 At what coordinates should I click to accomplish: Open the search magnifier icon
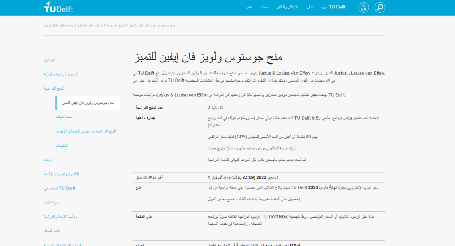pyautogui.click(x=379, y=8)
